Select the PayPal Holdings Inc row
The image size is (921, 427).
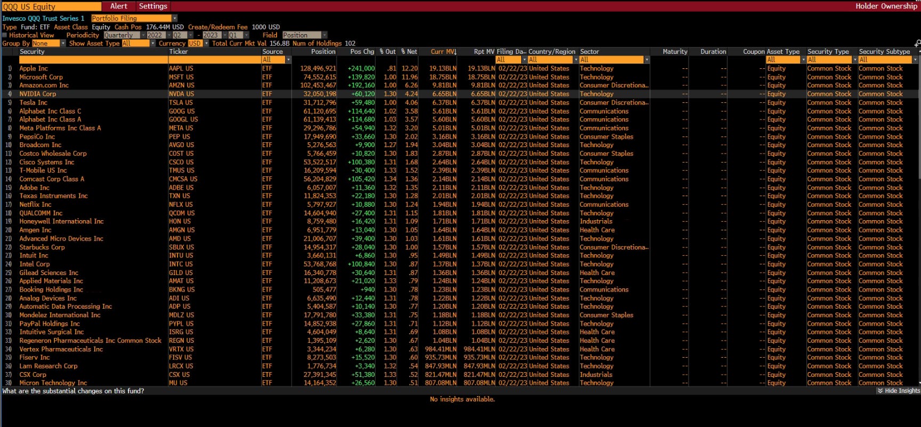coord(459,324)
